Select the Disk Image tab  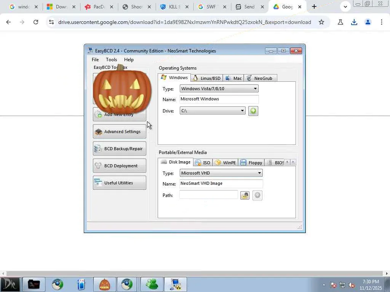click(176, 162)
